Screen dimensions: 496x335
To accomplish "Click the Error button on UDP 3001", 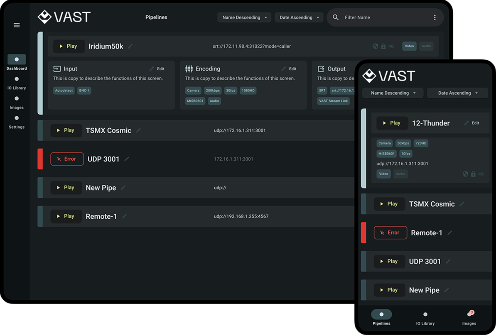I will pyautogui.click(x=67, y=159).
